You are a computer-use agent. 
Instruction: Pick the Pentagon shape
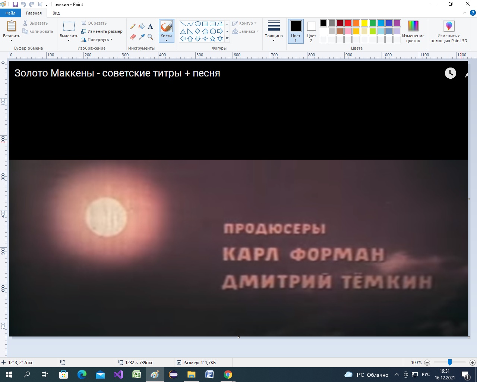coord(205,31)
